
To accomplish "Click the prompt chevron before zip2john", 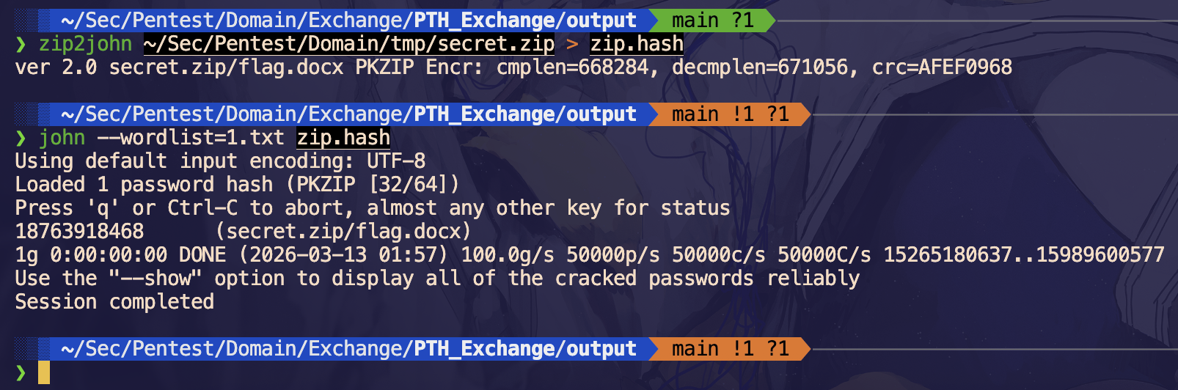I will pyautogui.click(x=21, y=44).
